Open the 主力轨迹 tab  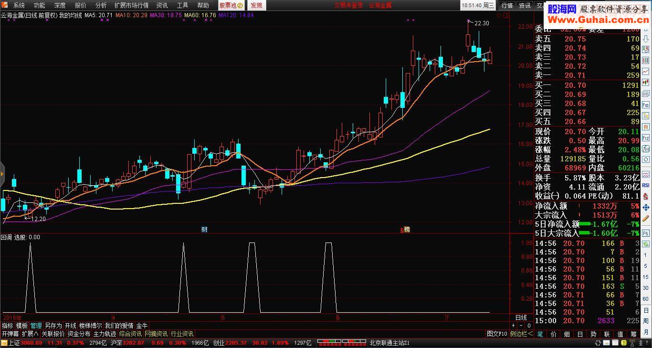105,334
